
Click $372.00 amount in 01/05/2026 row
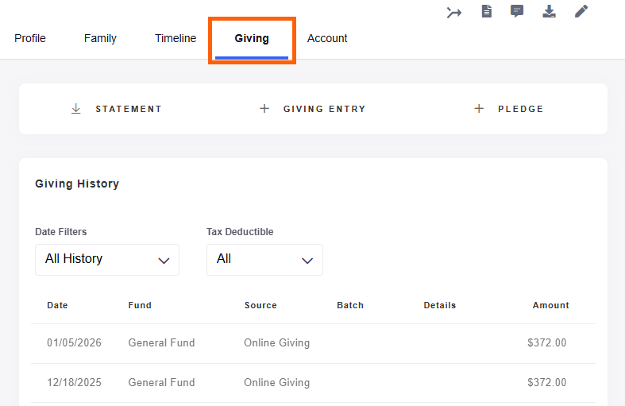tap(547, 343)
